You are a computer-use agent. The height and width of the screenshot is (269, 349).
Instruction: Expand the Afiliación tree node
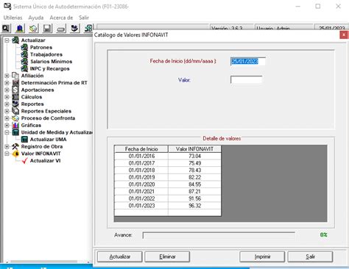click(7, 76)
